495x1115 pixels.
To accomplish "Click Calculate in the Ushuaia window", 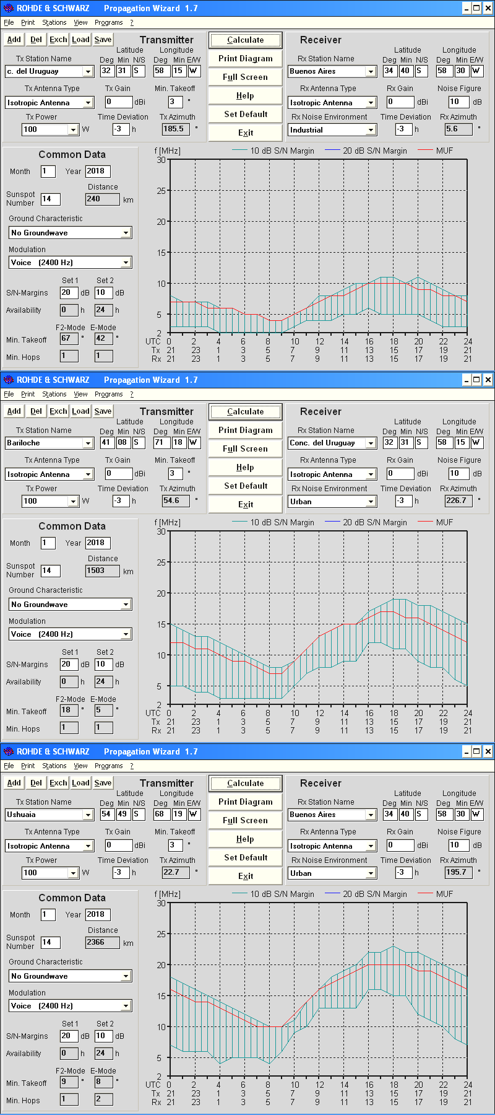I will pyautogui.click(x=246, y=784).
